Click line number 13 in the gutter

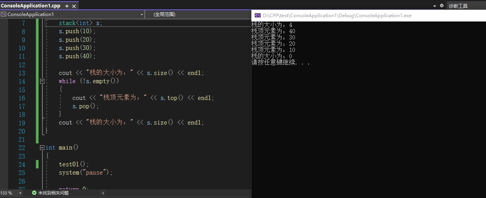click(x=22, y=73)
